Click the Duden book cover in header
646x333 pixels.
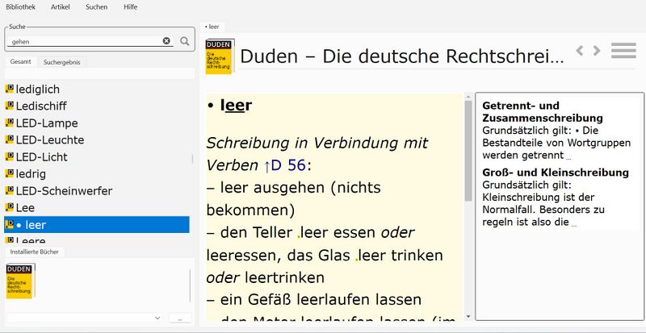click(x=220, y=56)
